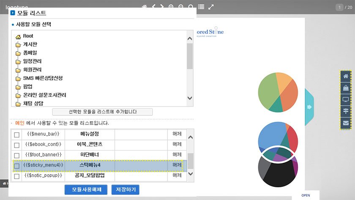Viewport: 355px width, 200px height.
Task: Click the zoom-in magnifier in top toolbar
Action: [x=171, y=7]
